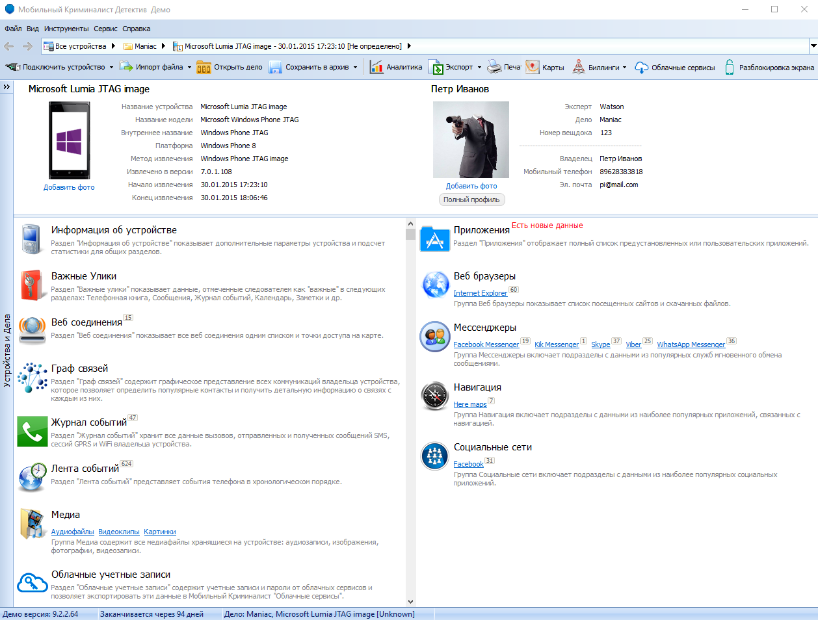This screenshot has height=620, width=818.
Task: Click Подключить устройство toolbar button
Action: [55, 67]
